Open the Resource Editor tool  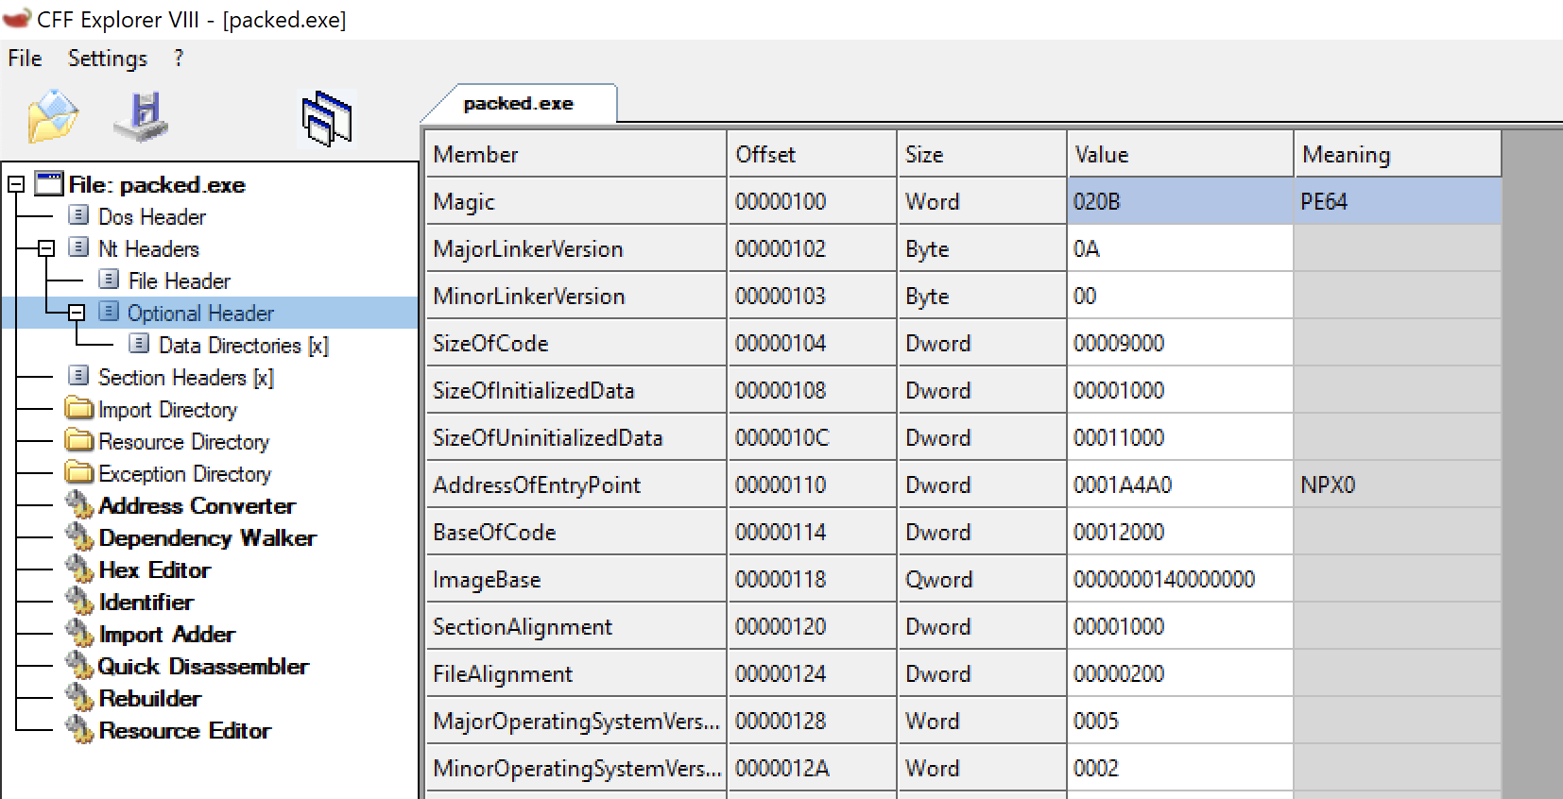coord(184,731)
